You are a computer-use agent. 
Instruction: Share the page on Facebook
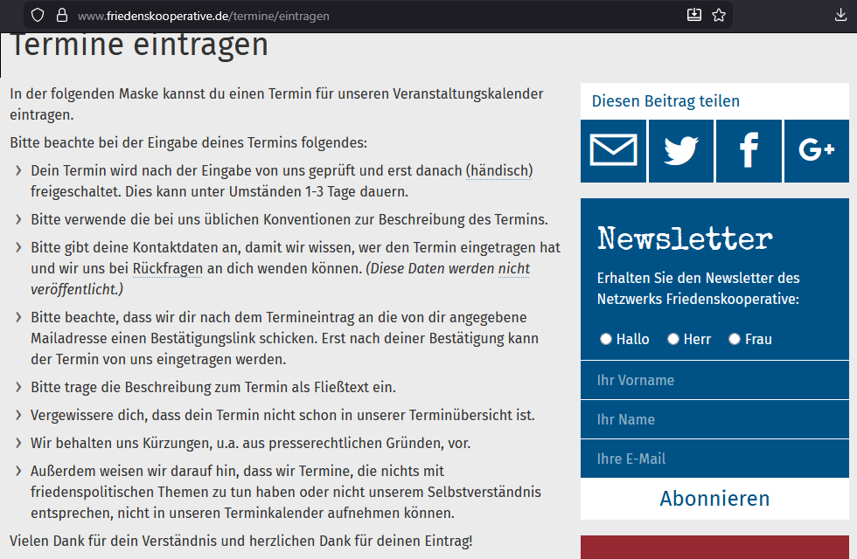(x=749, y=151)
